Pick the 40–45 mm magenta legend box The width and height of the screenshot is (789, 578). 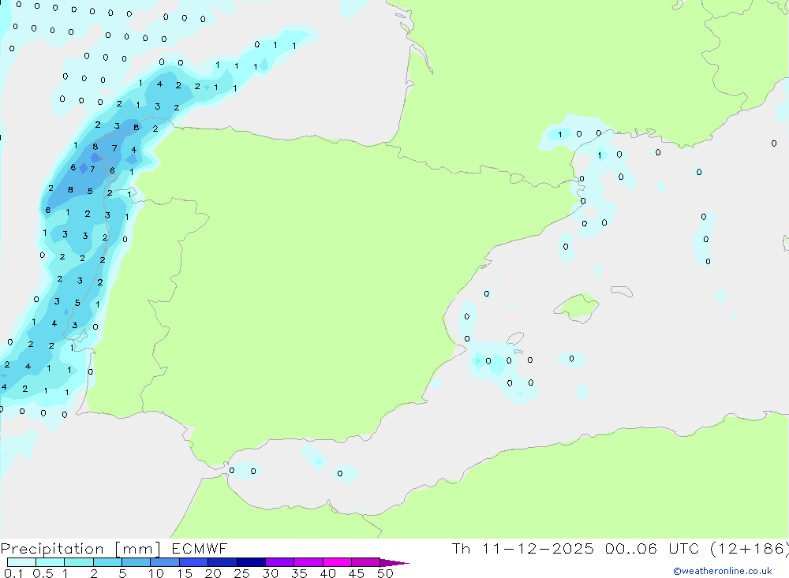(x=337, y=562)
